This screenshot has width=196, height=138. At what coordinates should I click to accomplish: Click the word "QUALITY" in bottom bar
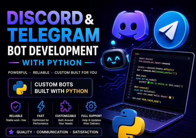24,132
